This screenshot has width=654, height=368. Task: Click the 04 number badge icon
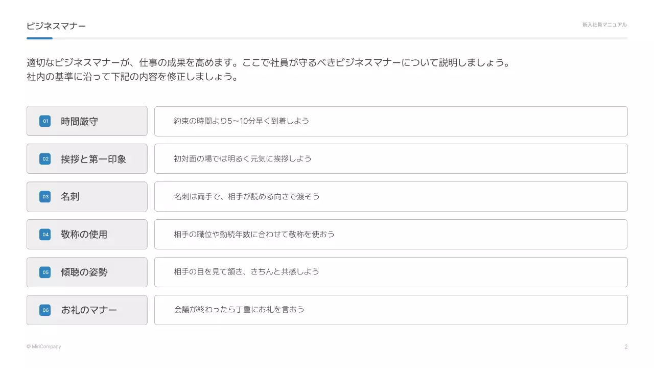[45, 235]
